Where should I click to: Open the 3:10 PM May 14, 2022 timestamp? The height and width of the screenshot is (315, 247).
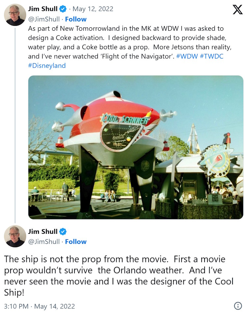40,306
